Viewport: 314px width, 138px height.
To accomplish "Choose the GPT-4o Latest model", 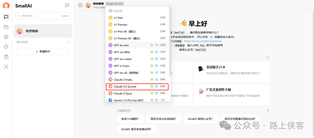I will [137, 59].
